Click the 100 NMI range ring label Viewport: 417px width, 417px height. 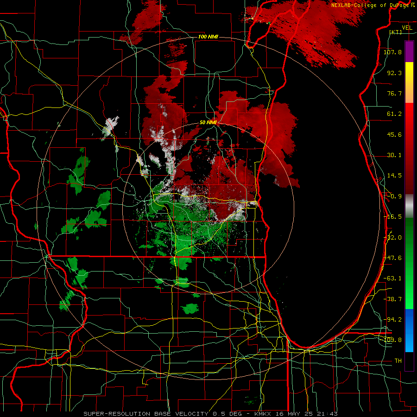pyautogui.click(x=208, y=37)
